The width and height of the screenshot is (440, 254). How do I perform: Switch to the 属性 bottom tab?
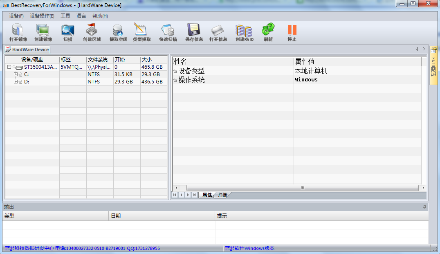(x=207, y=195)
